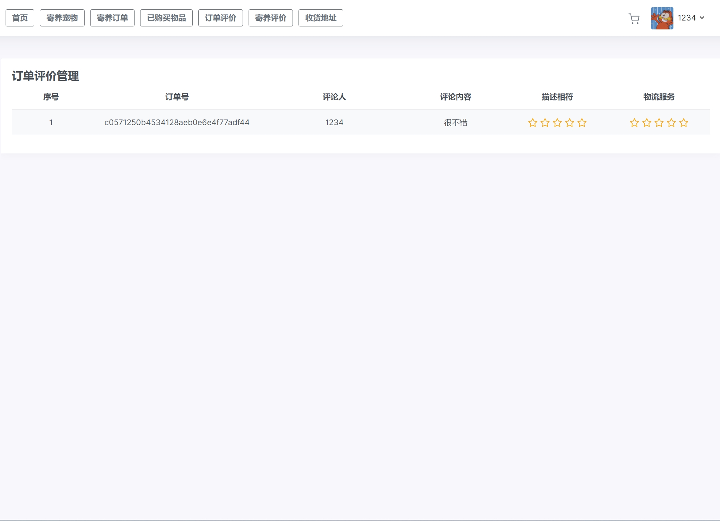View 已购买物品 purchased items
The width and height of the screenshot is (720, 521).
point(166,18)
